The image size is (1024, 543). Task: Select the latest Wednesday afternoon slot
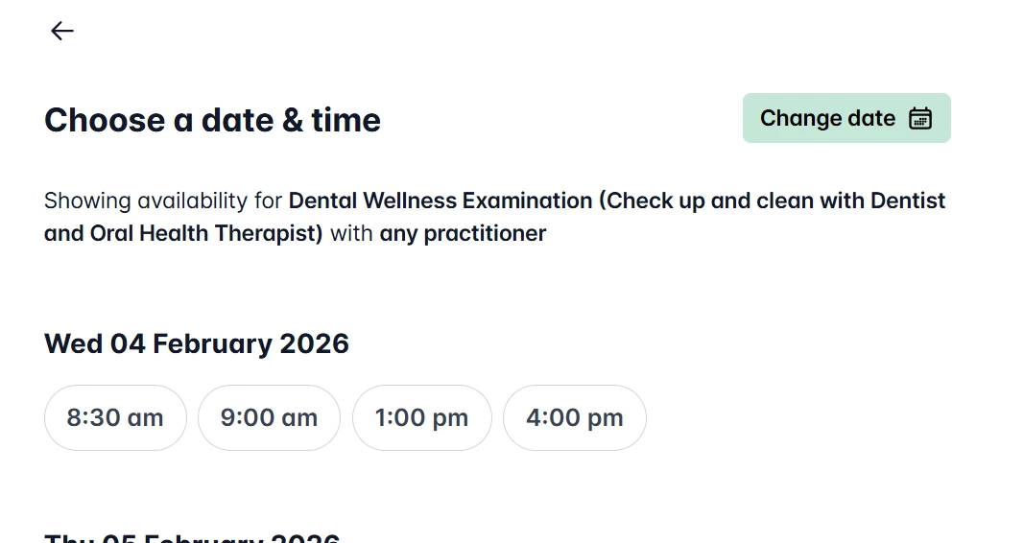[x=574, y=417]
